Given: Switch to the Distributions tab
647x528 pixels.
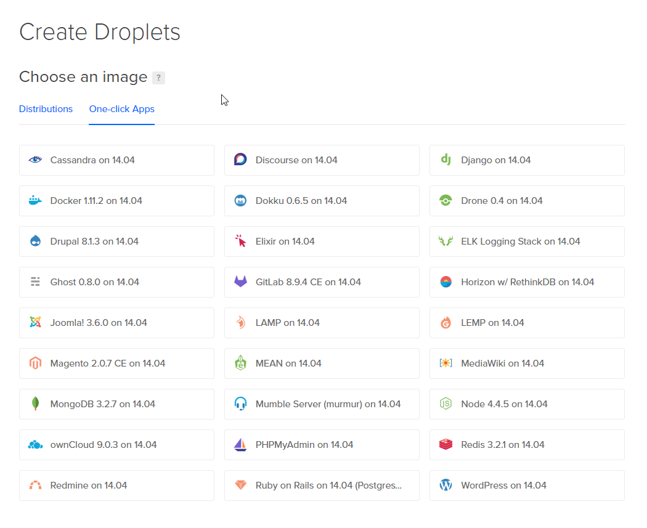Looking at the screenshot, I should click(46, 109).
